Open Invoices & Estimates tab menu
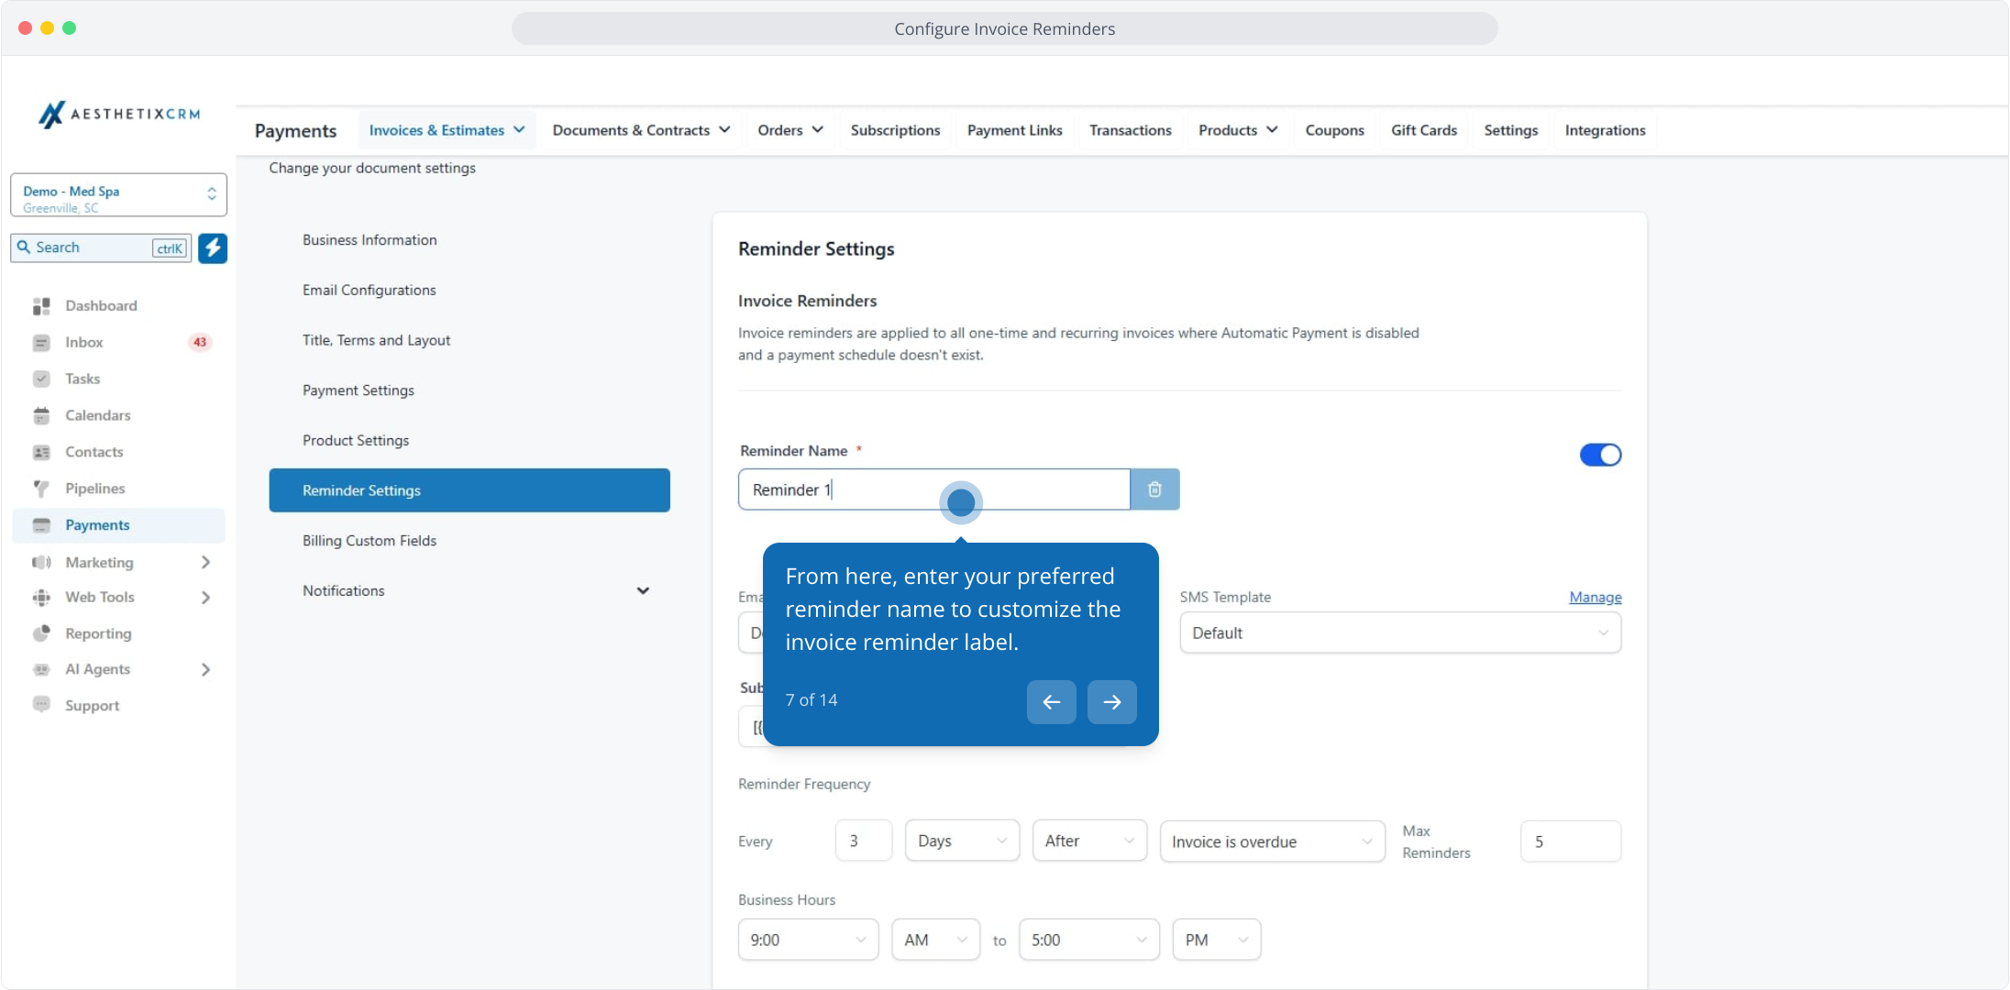This screenshot has height=990, width=2010. [x=447, y=130]
